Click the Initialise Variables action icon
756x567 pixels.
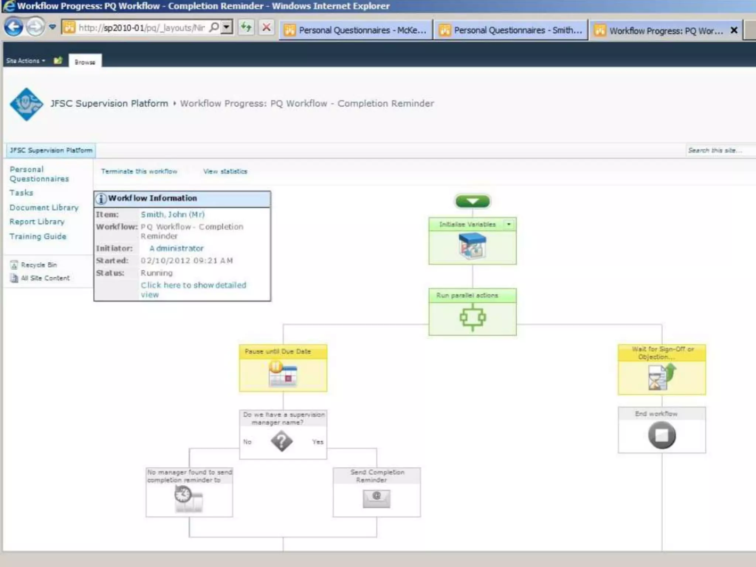(x=472, y=246)
